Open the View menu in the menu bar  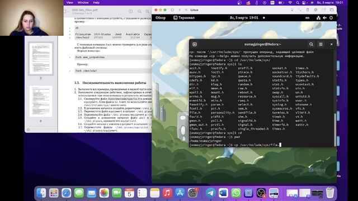69,3
